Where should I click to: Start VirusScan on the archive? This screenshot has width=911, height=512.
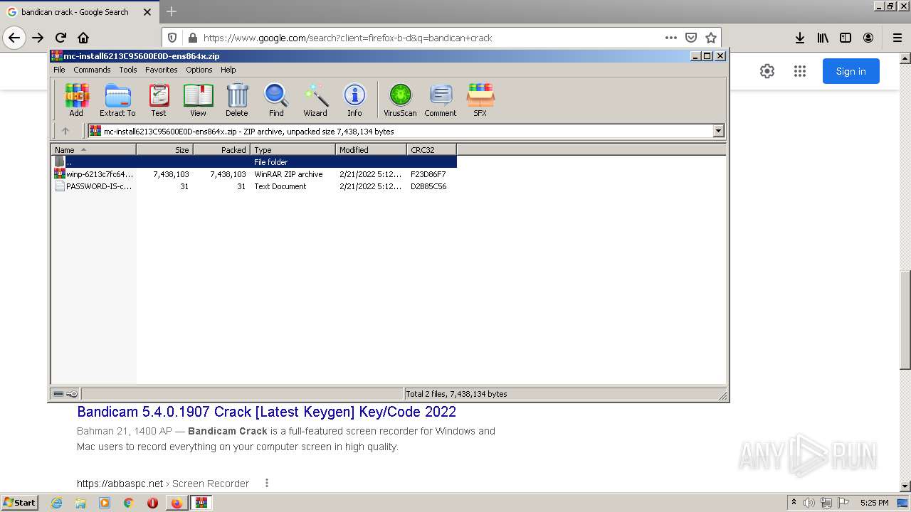(x=400, y=100)
